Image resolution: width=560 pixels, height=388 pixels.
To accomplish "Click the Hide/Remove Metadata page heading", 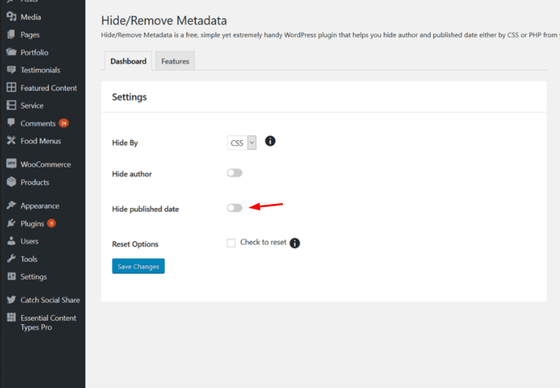I will point(164,20).
